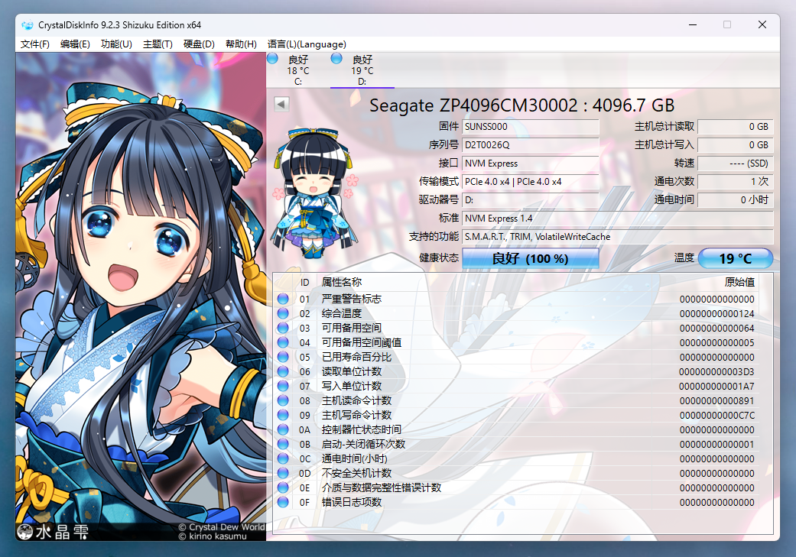This screenshot has width=796, height=557.
Task: Click the chibi Shizuku character image
Action: (x=315, y=193)
